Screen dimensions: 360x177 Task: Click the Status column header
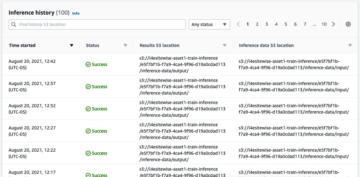(93, 45)
